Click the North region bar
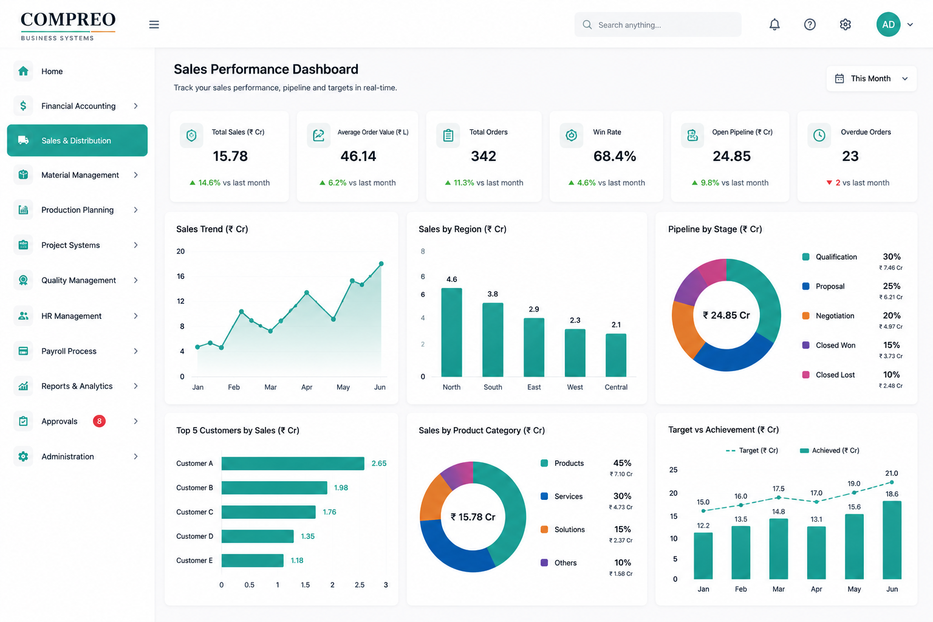Viewport: 933px width, 622px height. click(451, 332)
